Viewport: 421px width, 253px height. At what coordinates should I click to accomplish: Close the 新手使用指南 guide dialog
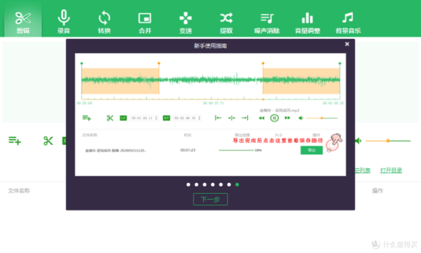click(347, 44)
